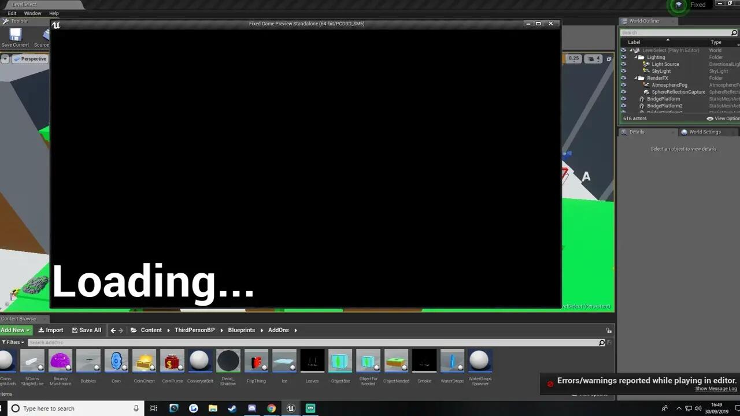Select the WaterDrops Spawner asset
The image size is (740, 416).
(x=480, y=361)
